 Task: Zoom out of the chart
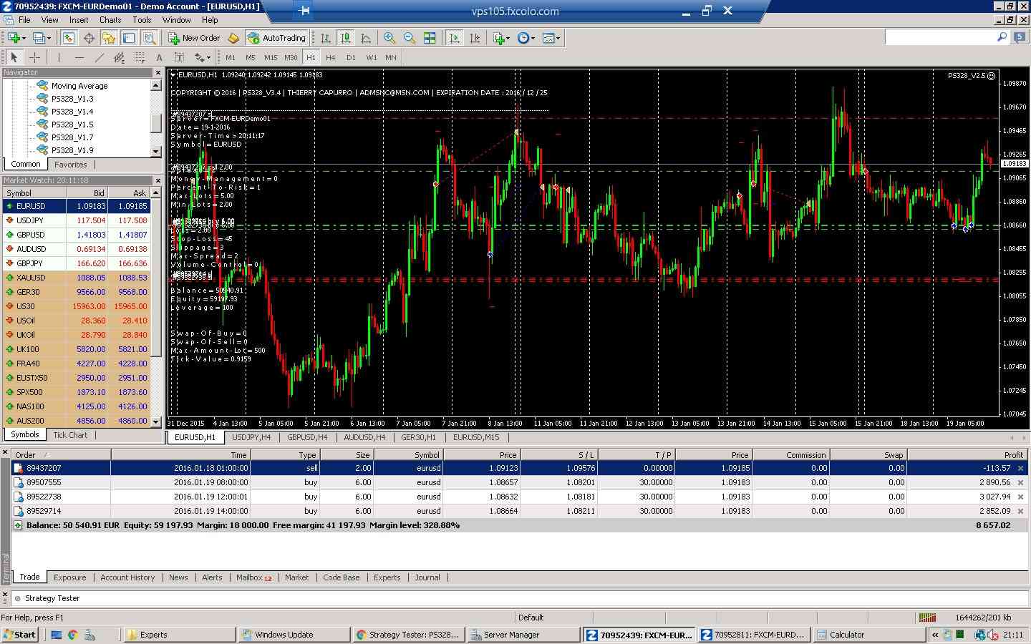(x=410, y=38)
